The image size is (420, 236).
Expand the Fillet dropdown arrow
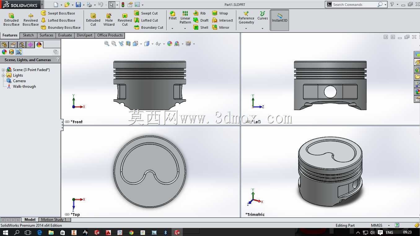click(x=173, y=28)
